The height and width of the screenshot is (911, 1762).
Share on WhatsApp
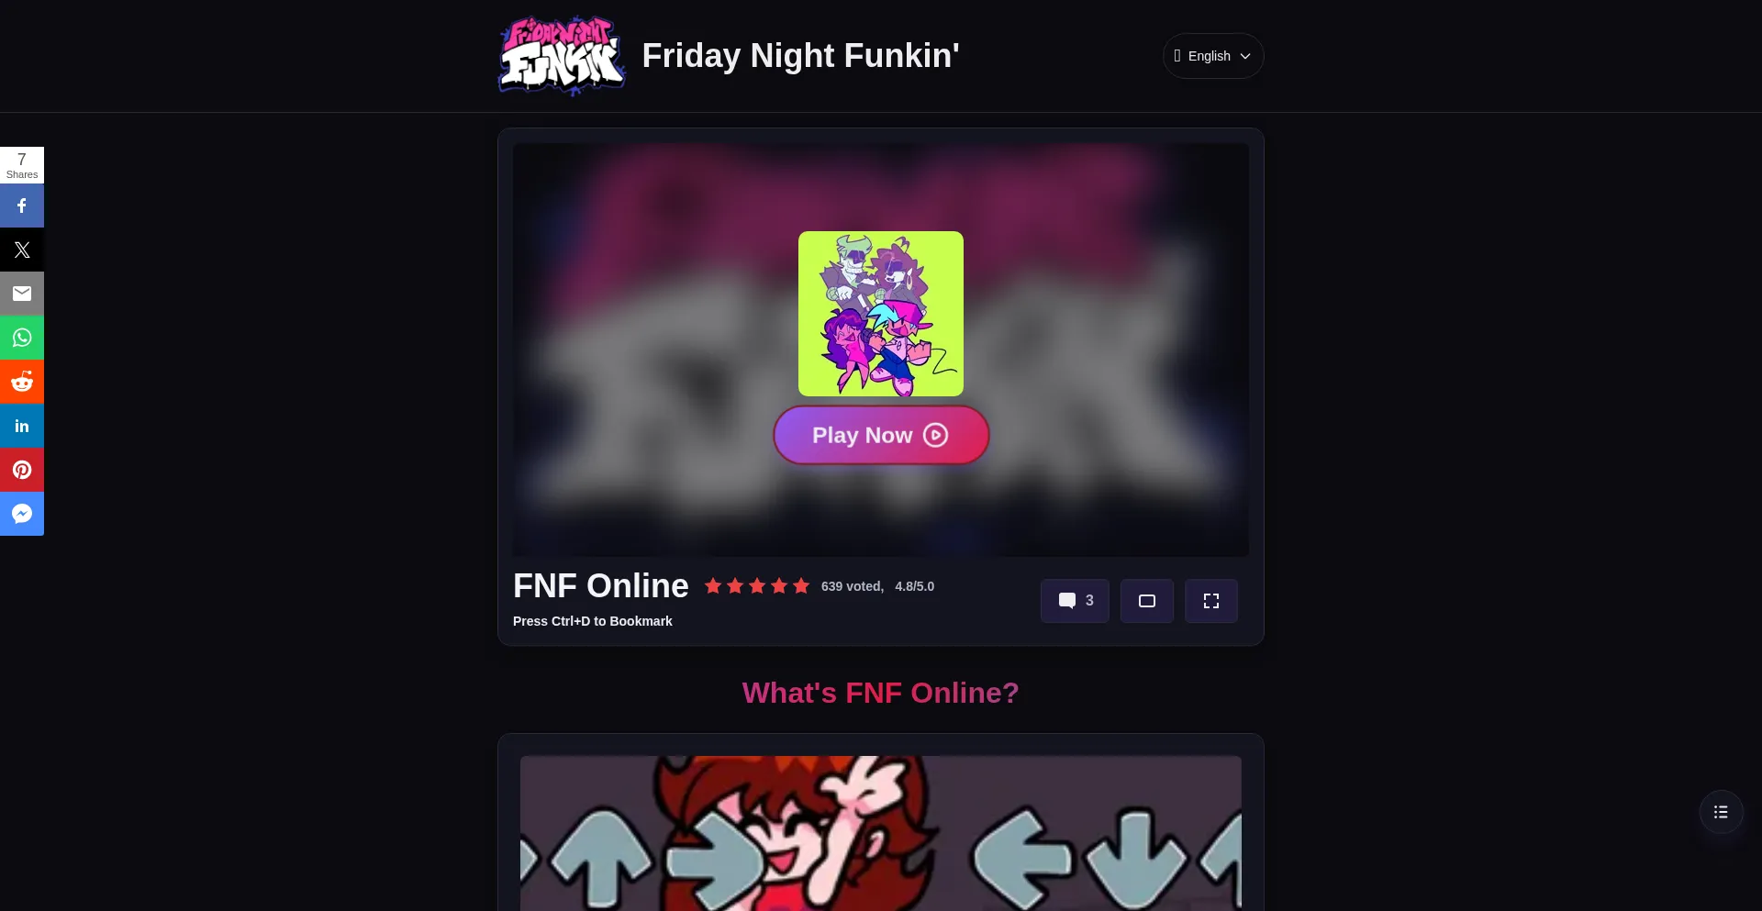22,338
